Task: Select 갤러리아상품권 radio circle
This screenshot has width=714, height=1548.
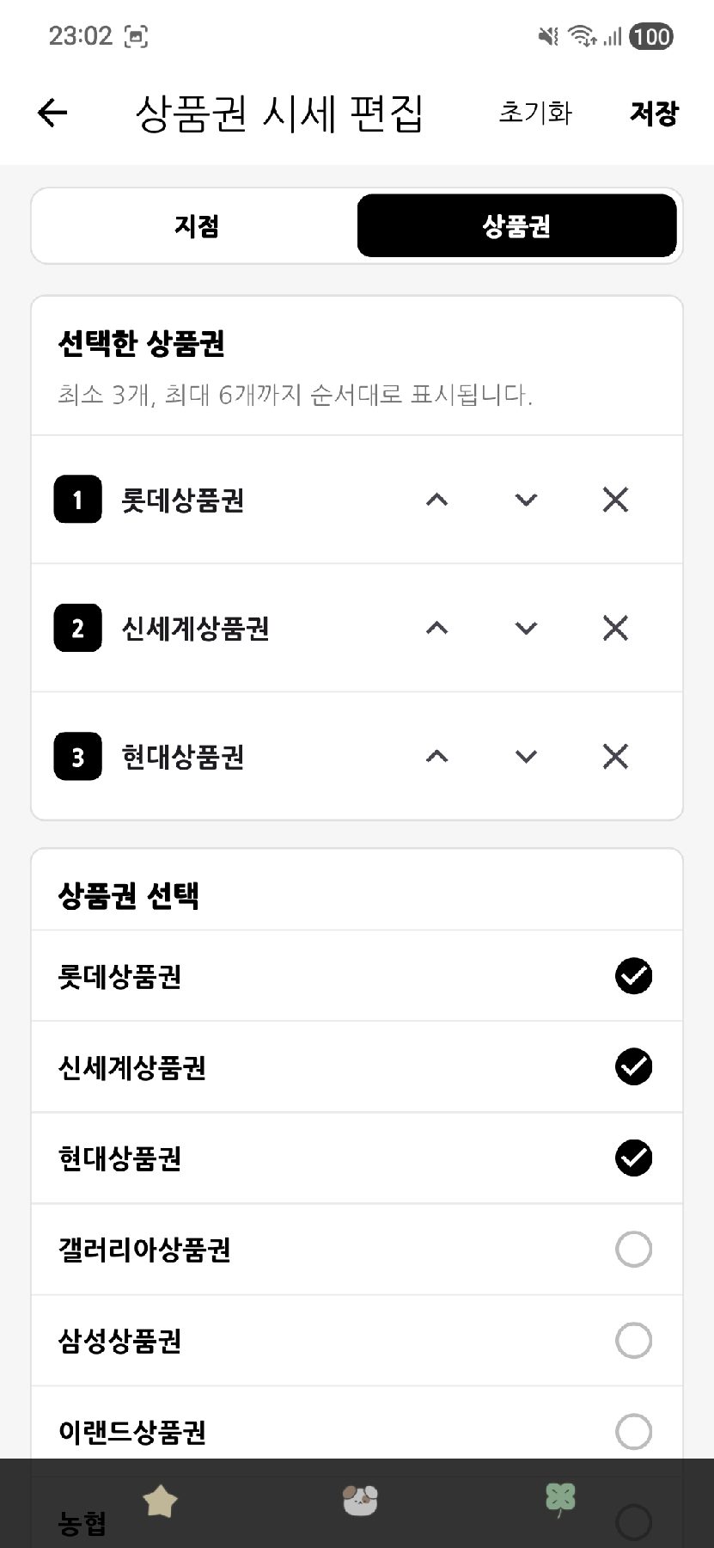Action: pos(633,1249)
